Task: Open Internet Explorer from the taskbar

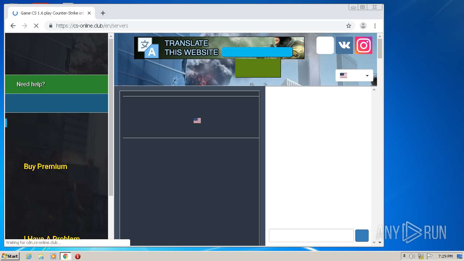Action: [x=29, y=256]
